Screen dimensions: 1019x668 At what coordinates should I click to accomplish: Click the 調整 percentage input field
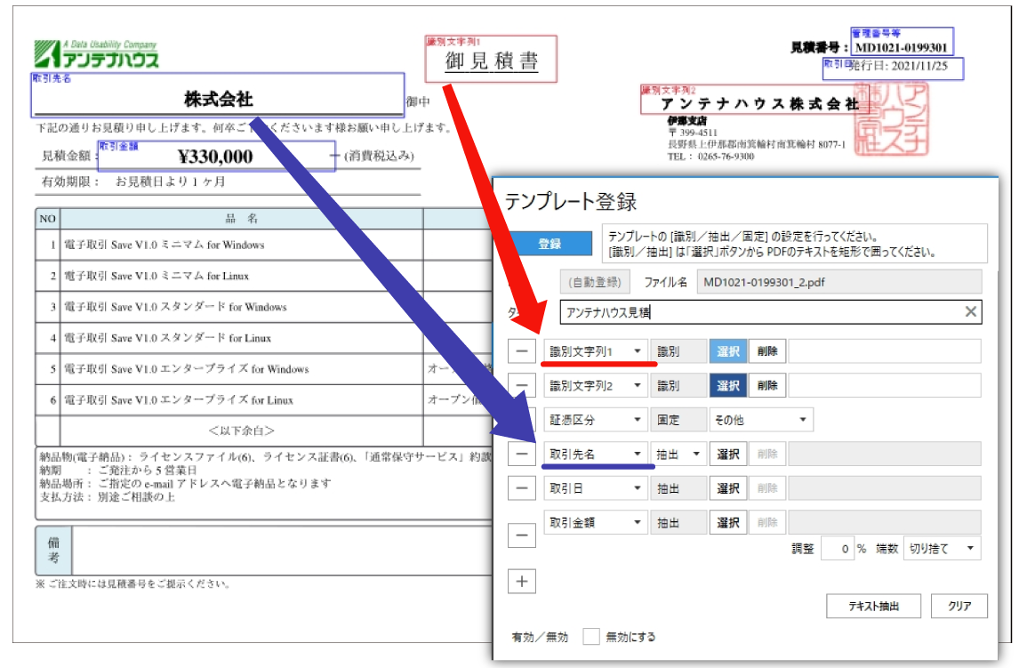[x=837, y=549]
